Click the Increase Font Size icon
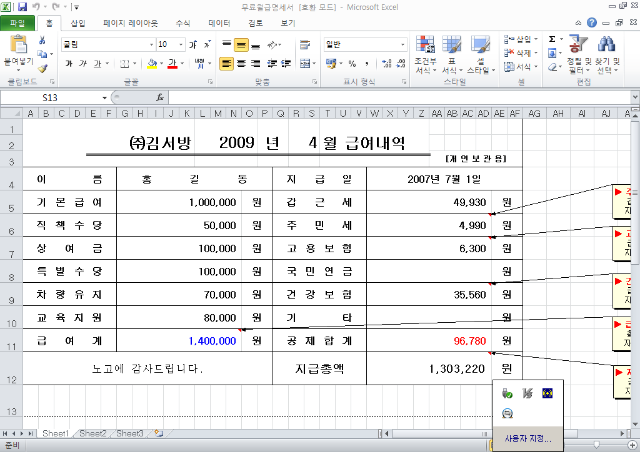The width and height of the screenshot is (640, 452). pyautogui.click(x=193, y=45)
